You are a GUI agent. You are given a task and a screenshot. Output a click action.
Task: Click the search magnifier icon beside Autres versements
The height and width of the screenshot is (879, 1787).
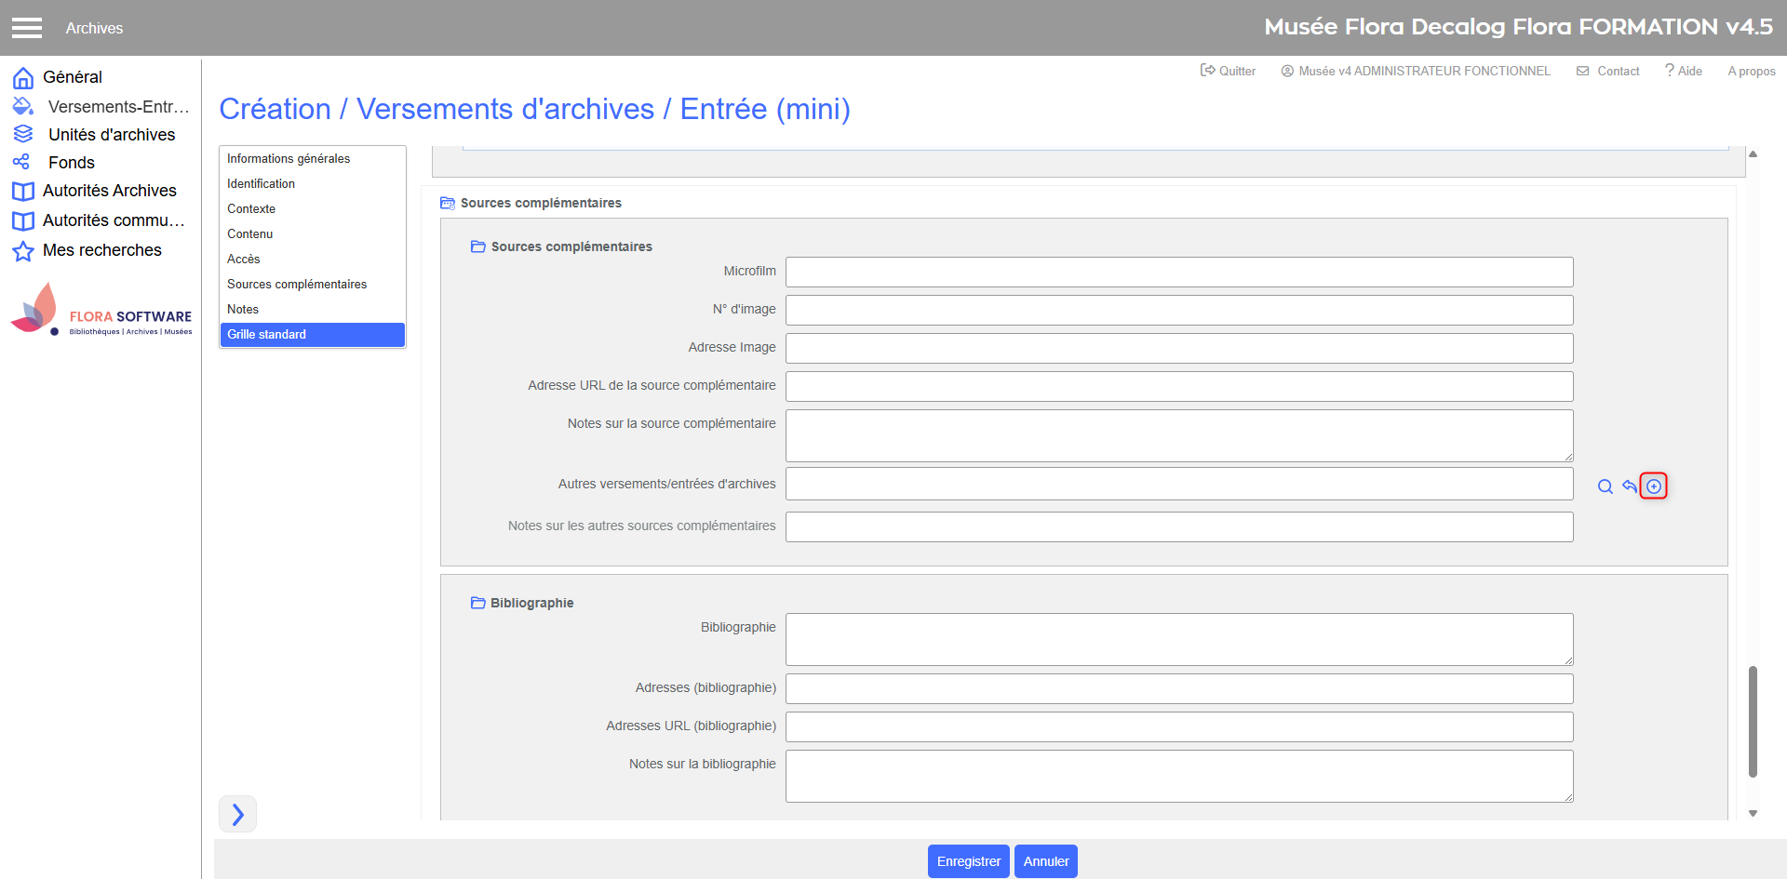coord(1606,486)
